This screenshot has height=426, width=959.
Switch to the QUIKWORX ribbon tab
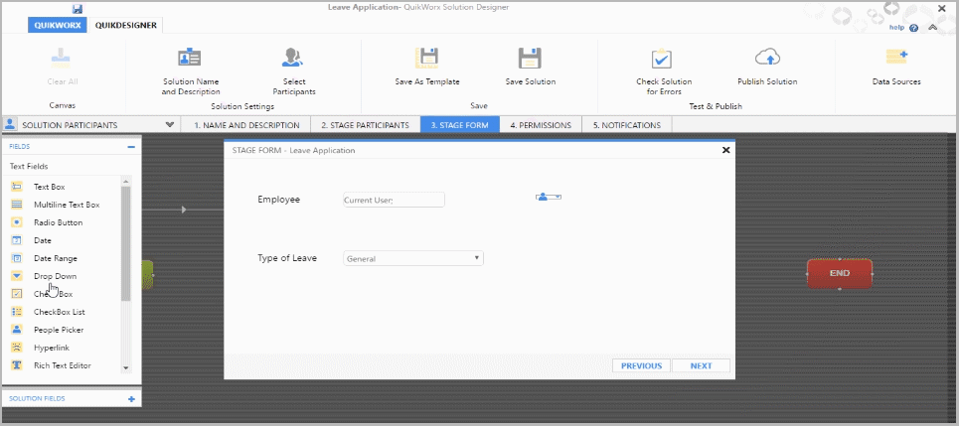(58, 25)
